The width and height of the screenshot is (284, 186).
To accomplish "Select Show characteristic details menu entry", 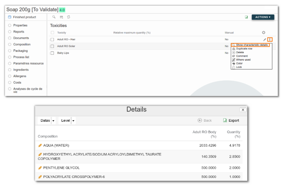I will (250, 45).
